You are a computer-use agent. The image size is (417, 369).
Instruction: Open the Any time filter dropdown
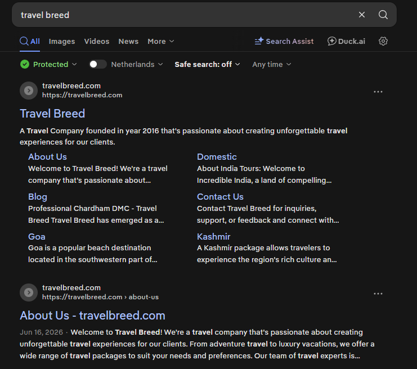coord(272,64)
